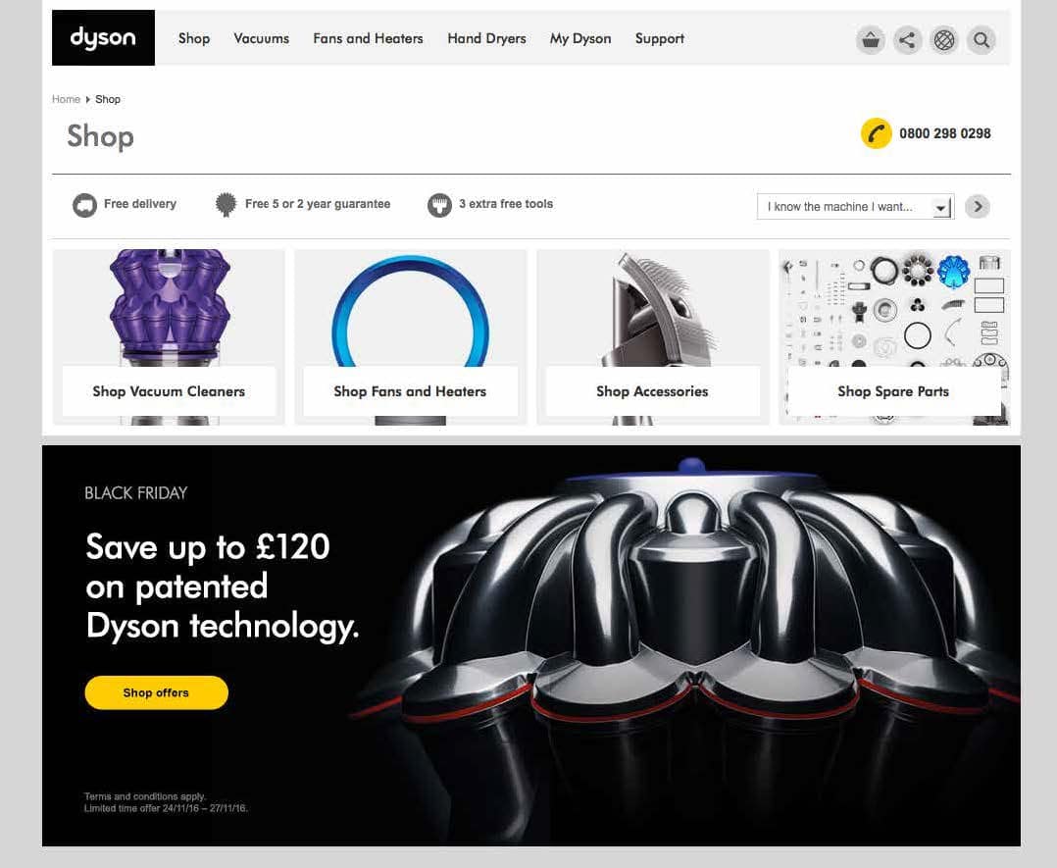Click the Free delivery box icon
Viewport: 1057px width, 868px height.
85,205
